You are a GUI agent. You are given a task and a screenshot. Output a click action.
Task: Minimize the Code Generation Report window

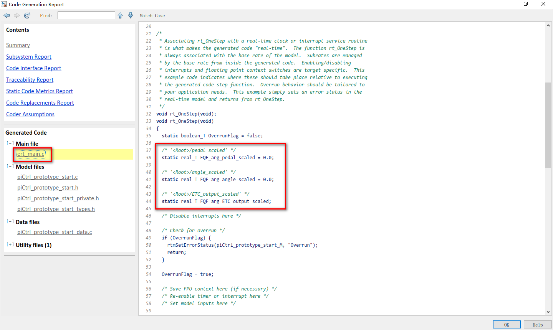coord(508,4)
